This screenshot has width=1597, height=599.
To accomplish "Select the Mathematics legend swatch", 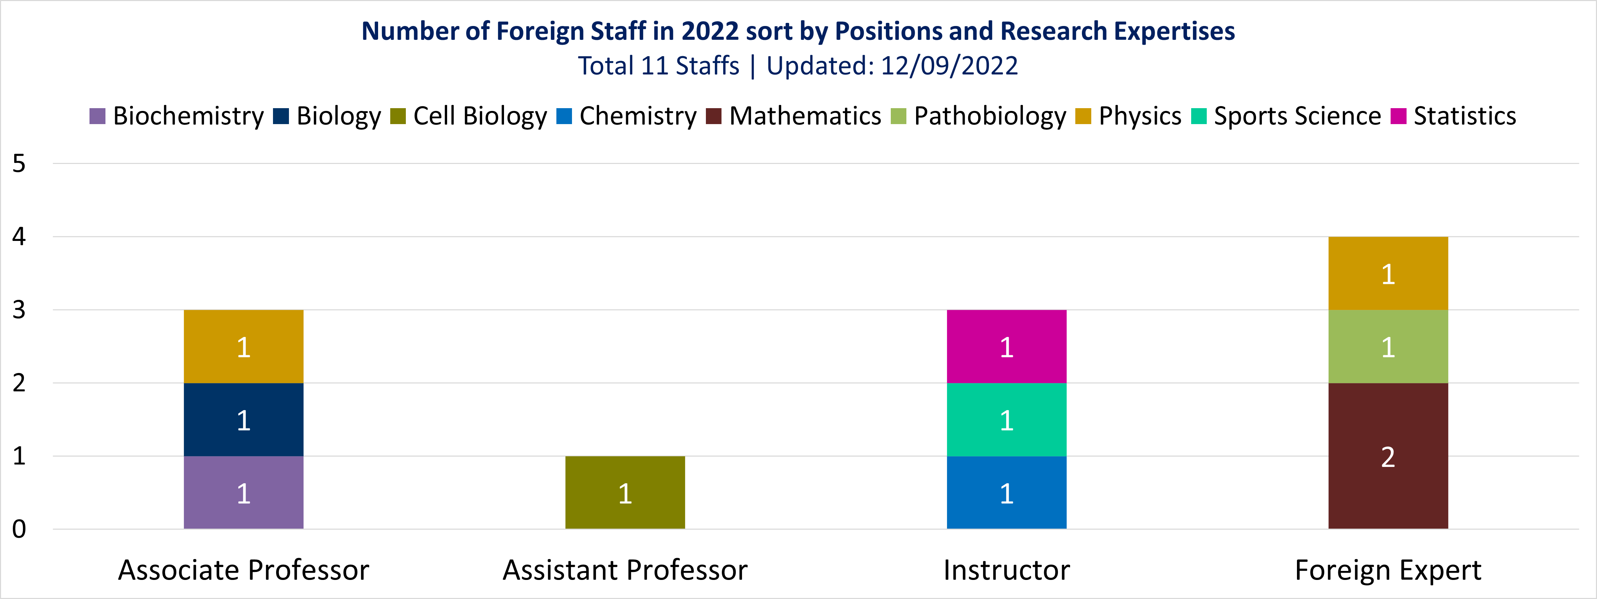I will click(x=714, y=116).
